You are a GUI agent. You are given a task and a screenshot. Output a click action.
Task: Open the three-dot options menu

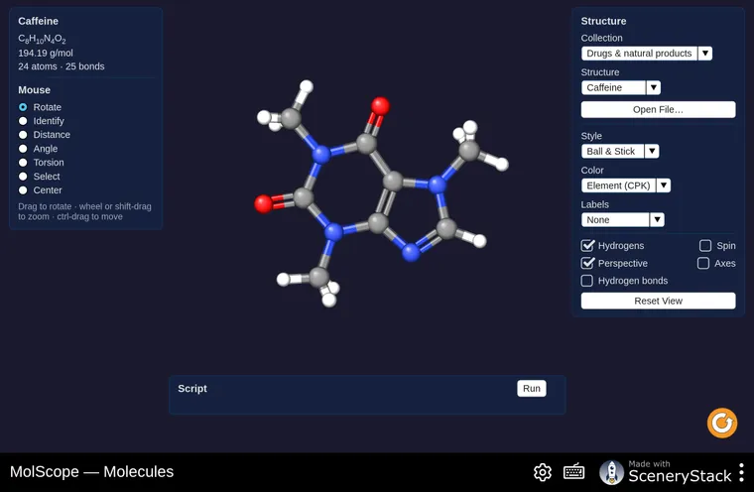(741, 472)
